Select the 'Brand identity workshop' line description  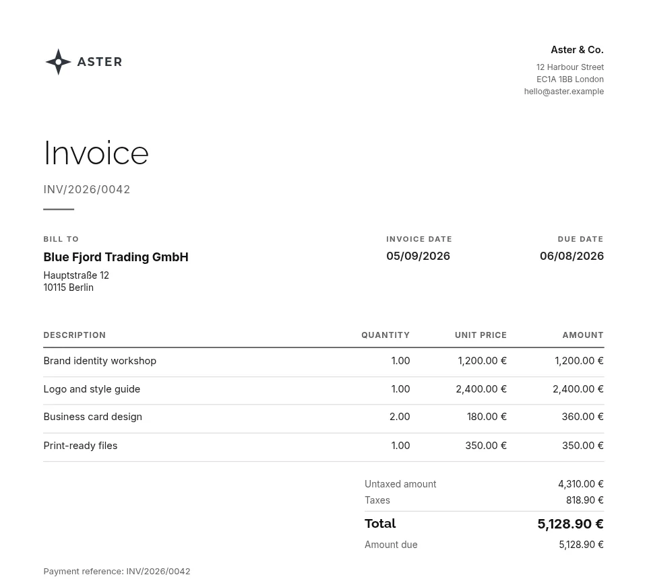coord(100,361)
